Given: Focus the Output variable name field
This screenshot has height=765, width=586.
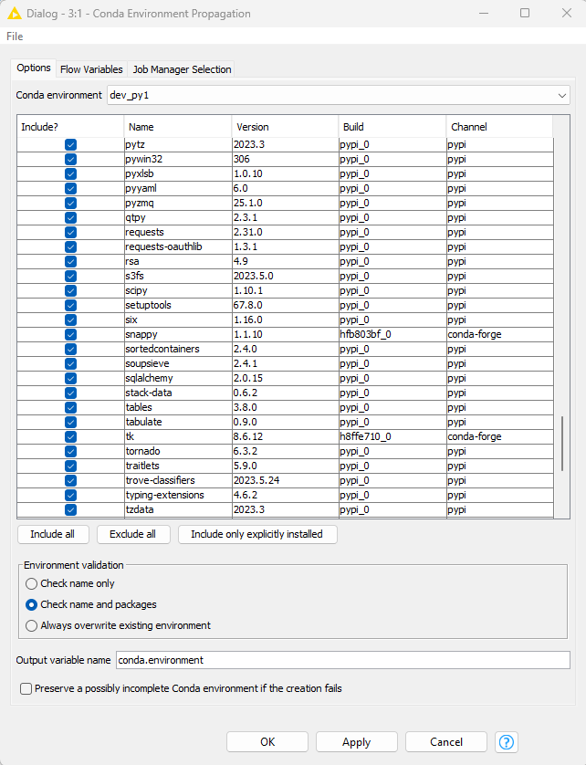Looking at the screenshot, I should click(343, 660).
